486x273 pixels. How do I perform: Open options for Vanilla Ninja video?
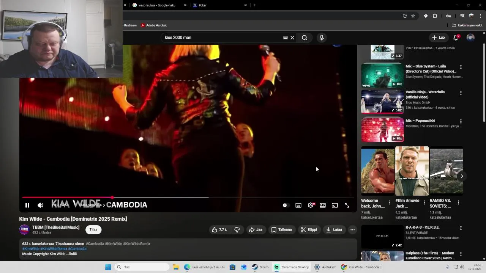pos(461,93)
